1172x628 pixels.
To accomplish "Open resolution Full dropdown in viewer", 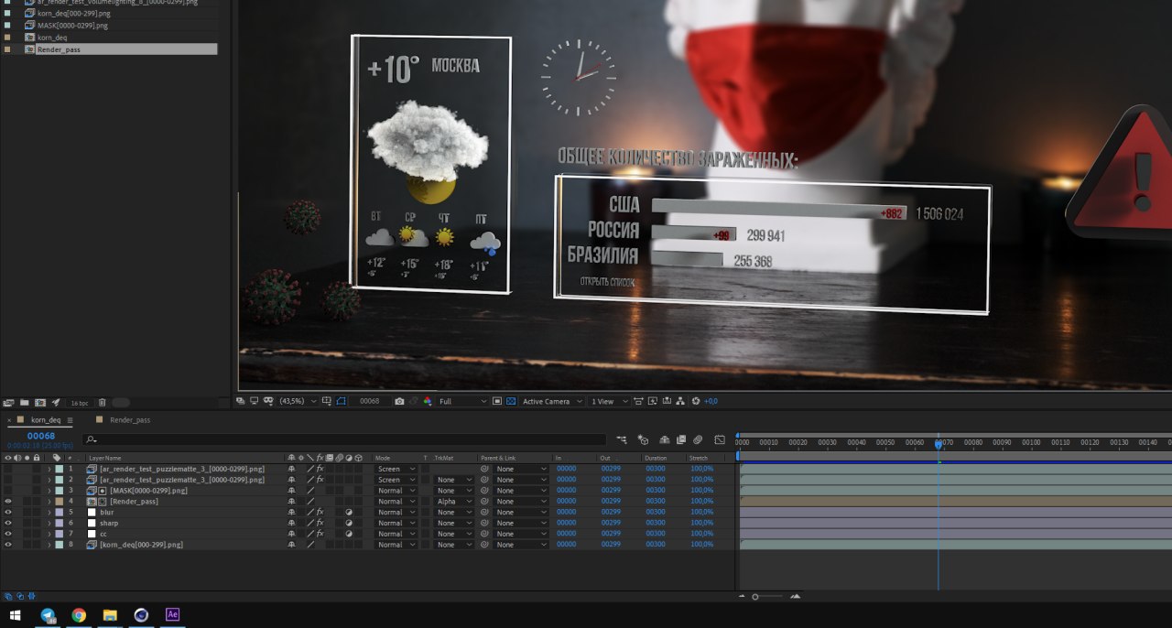I will point(462,401).
